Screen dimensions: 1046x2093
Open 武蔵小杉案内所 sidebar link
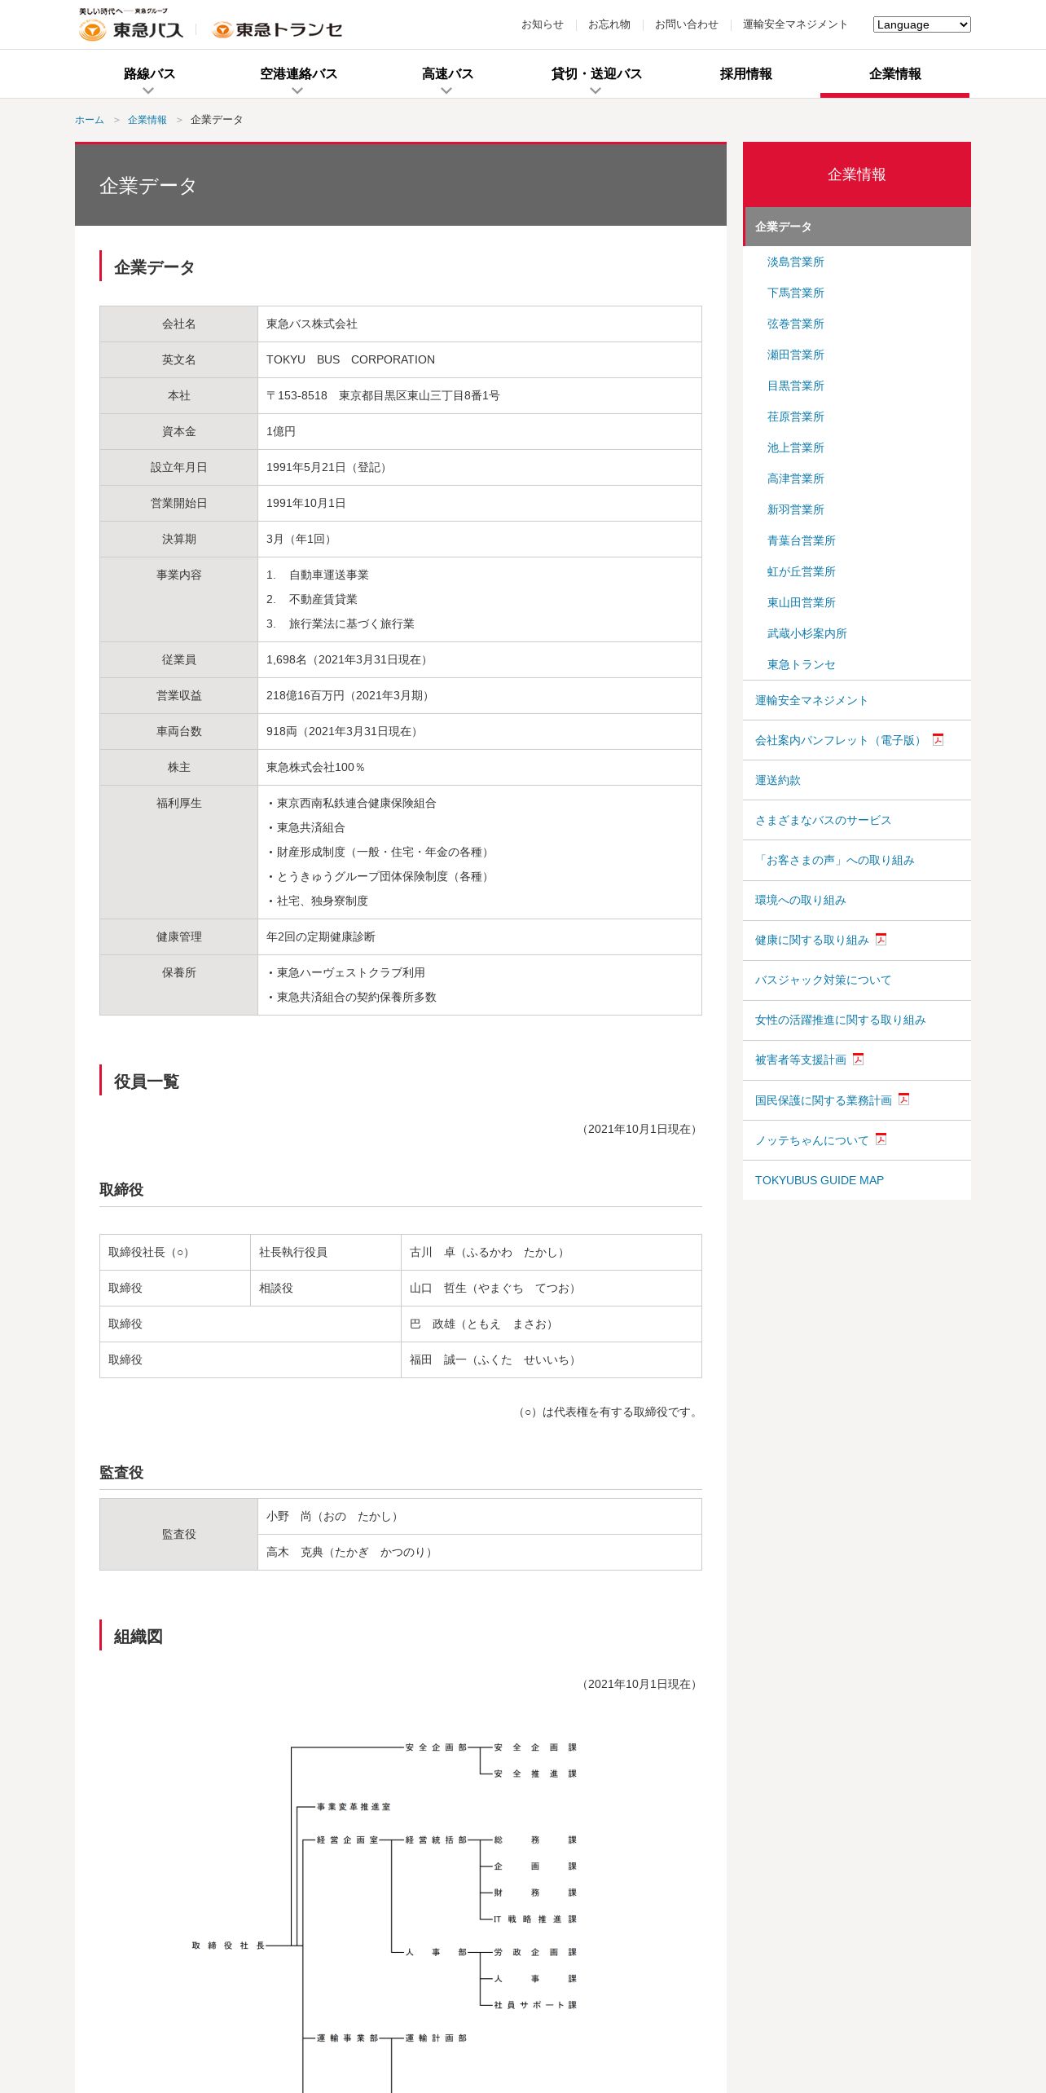(x=806, y=633)
